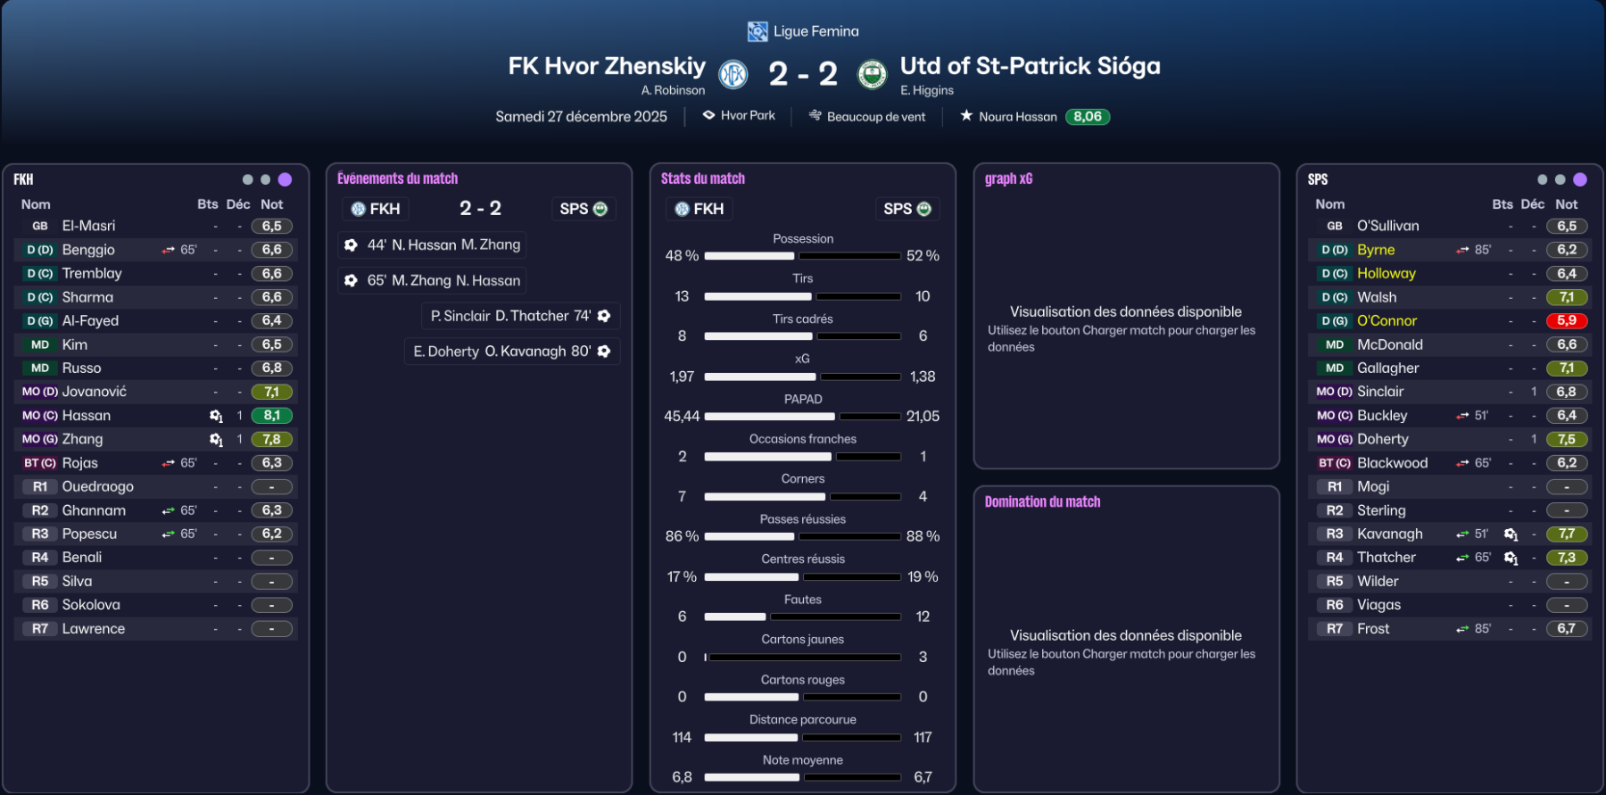Select the first gray dot in FKH panel
The width and height of the screenshot is (1606, 795).
click(247, 179)
